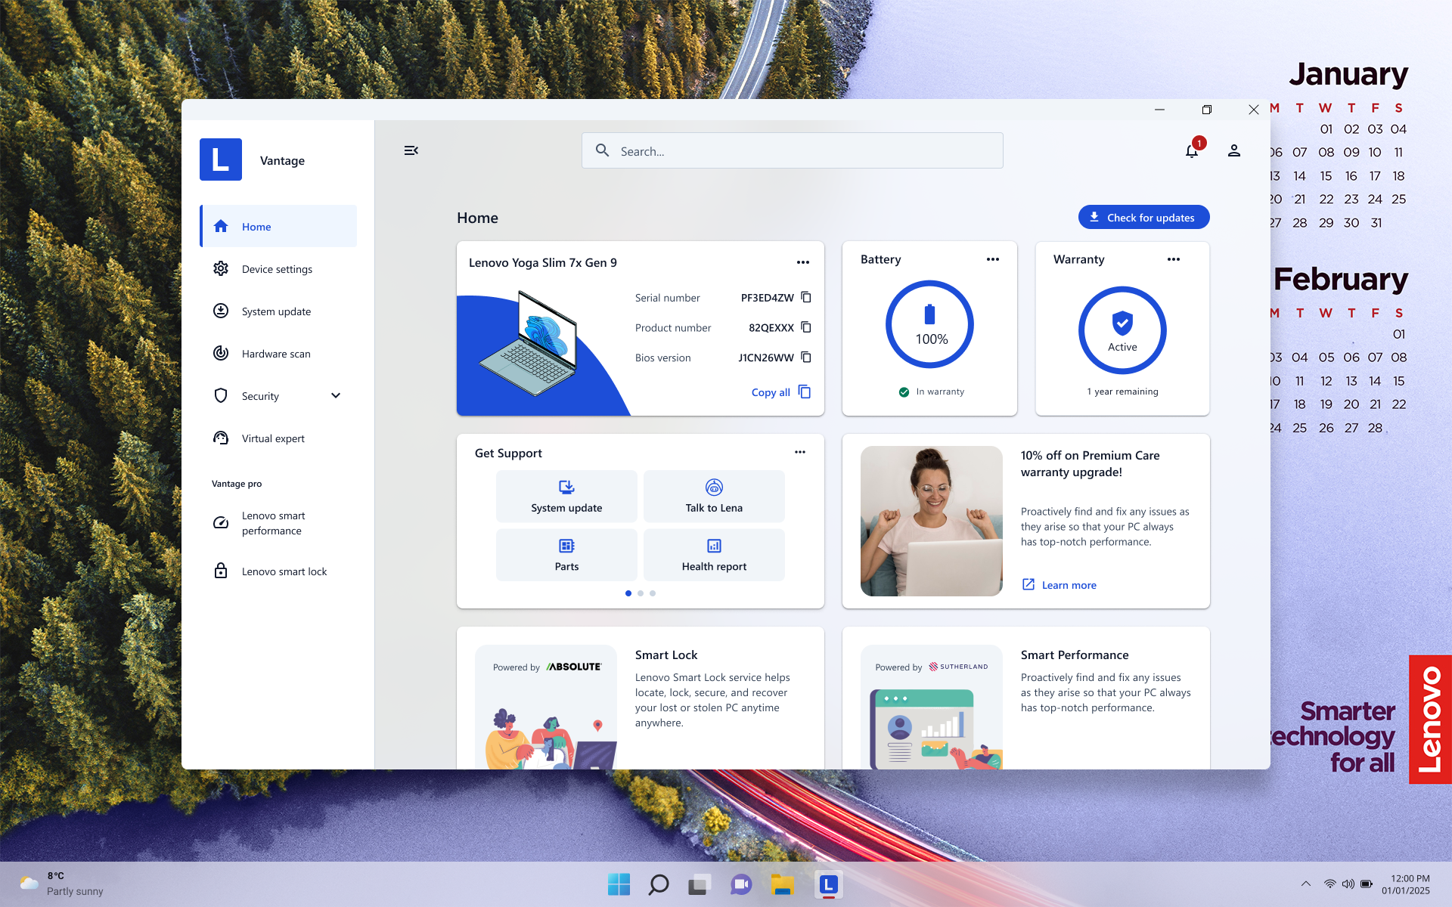Click the Smart Performance card illustration
The image size is (1452, 907).
[x=932, y=707]
